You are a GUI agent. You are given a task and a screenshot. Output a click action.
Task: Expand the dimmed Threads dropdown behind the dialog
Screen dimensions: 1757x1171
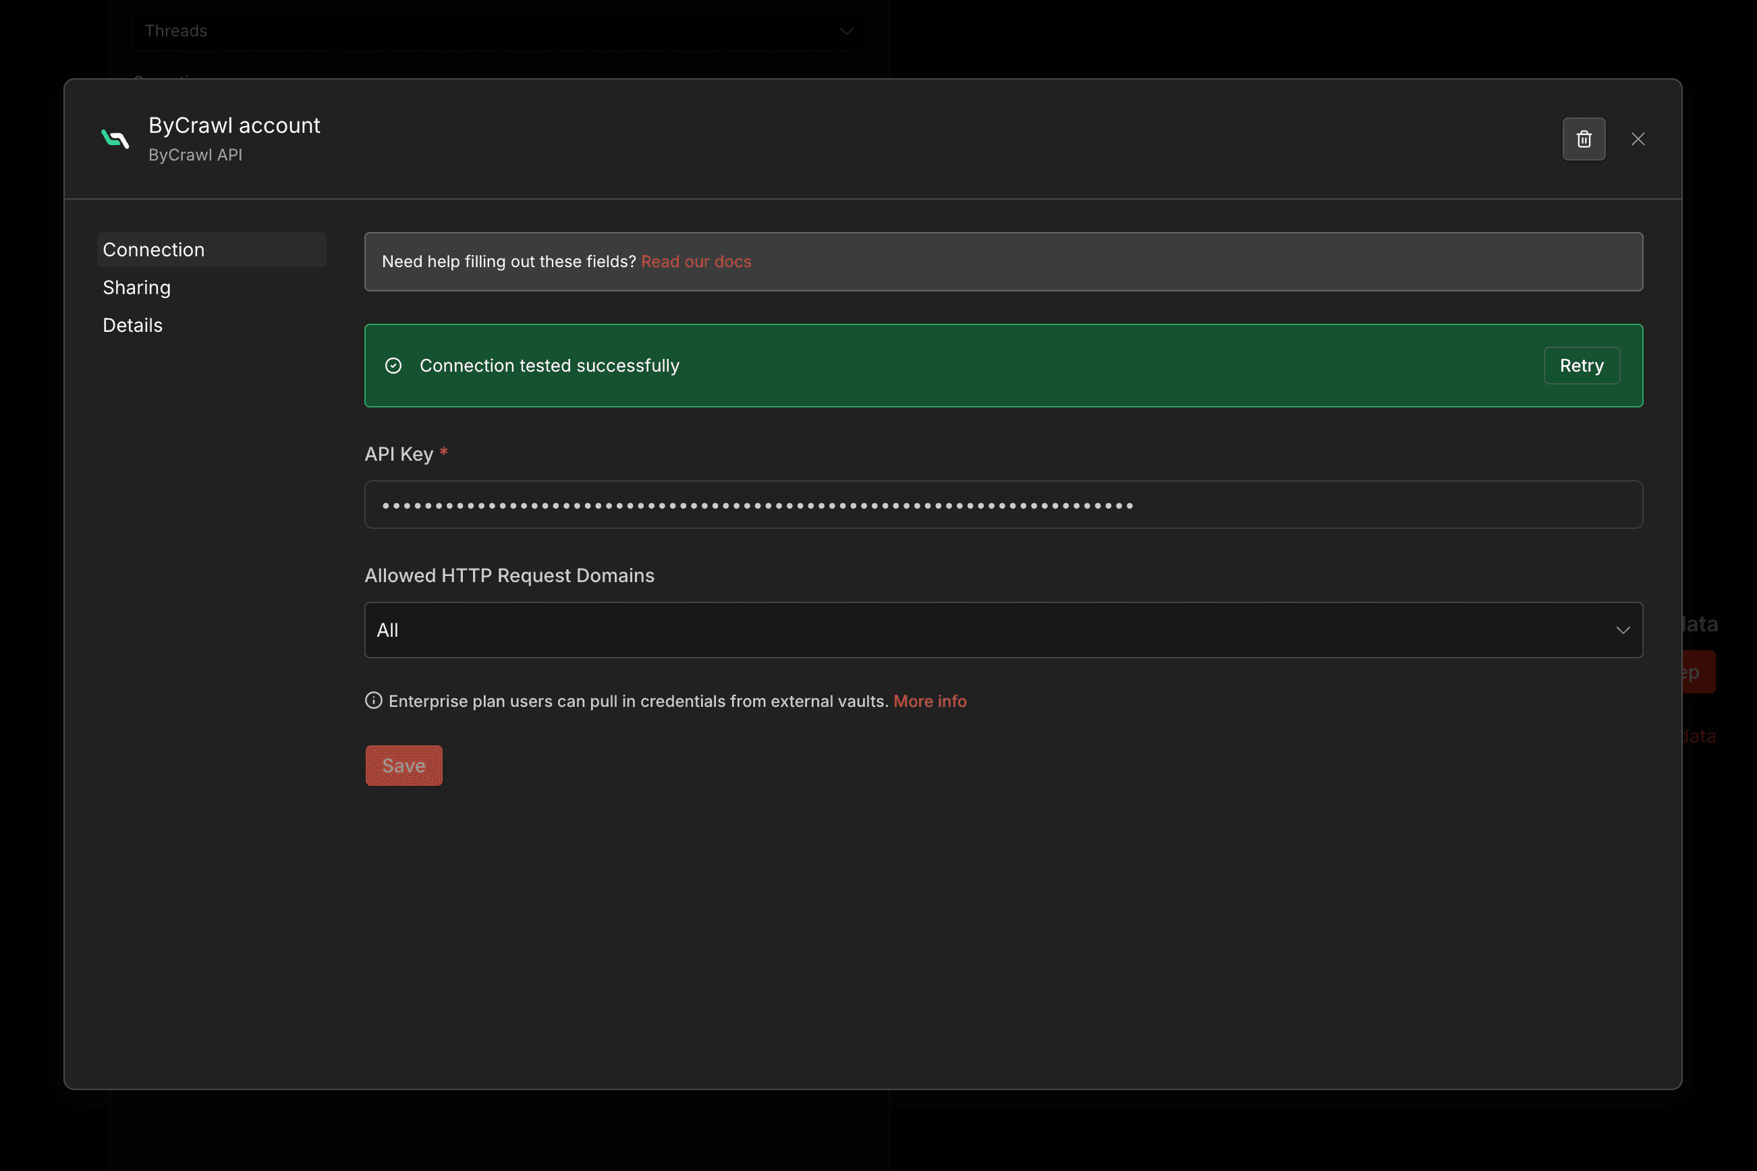(499, 30)
